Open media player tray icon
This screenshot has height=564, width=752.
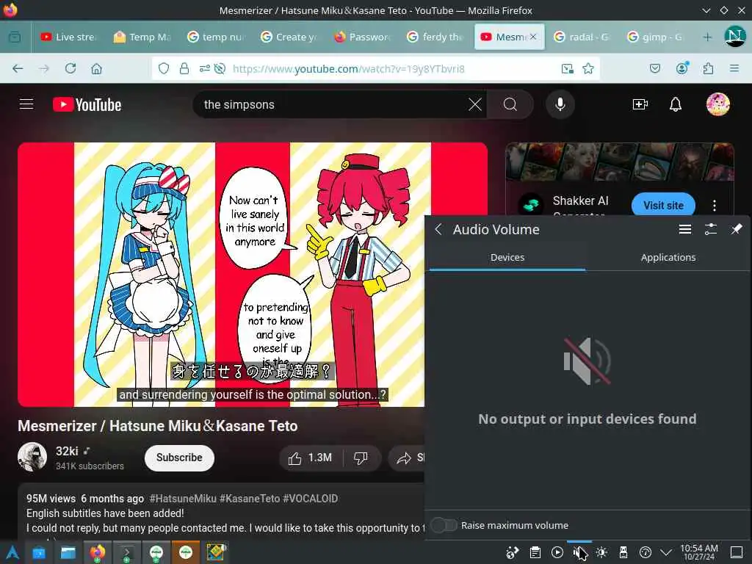pyautogui.click(x=557, y=552)
